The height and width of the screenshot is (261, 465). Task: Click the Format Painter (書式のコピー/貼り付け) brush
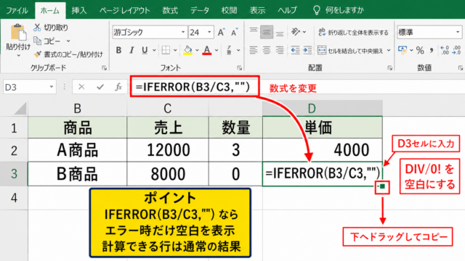pos(38,54)
